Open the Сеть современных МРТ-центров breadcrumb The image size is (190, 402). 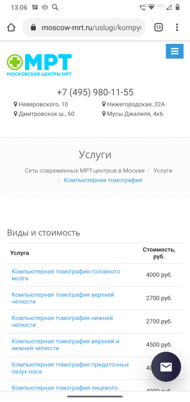[x=85, y=171]
